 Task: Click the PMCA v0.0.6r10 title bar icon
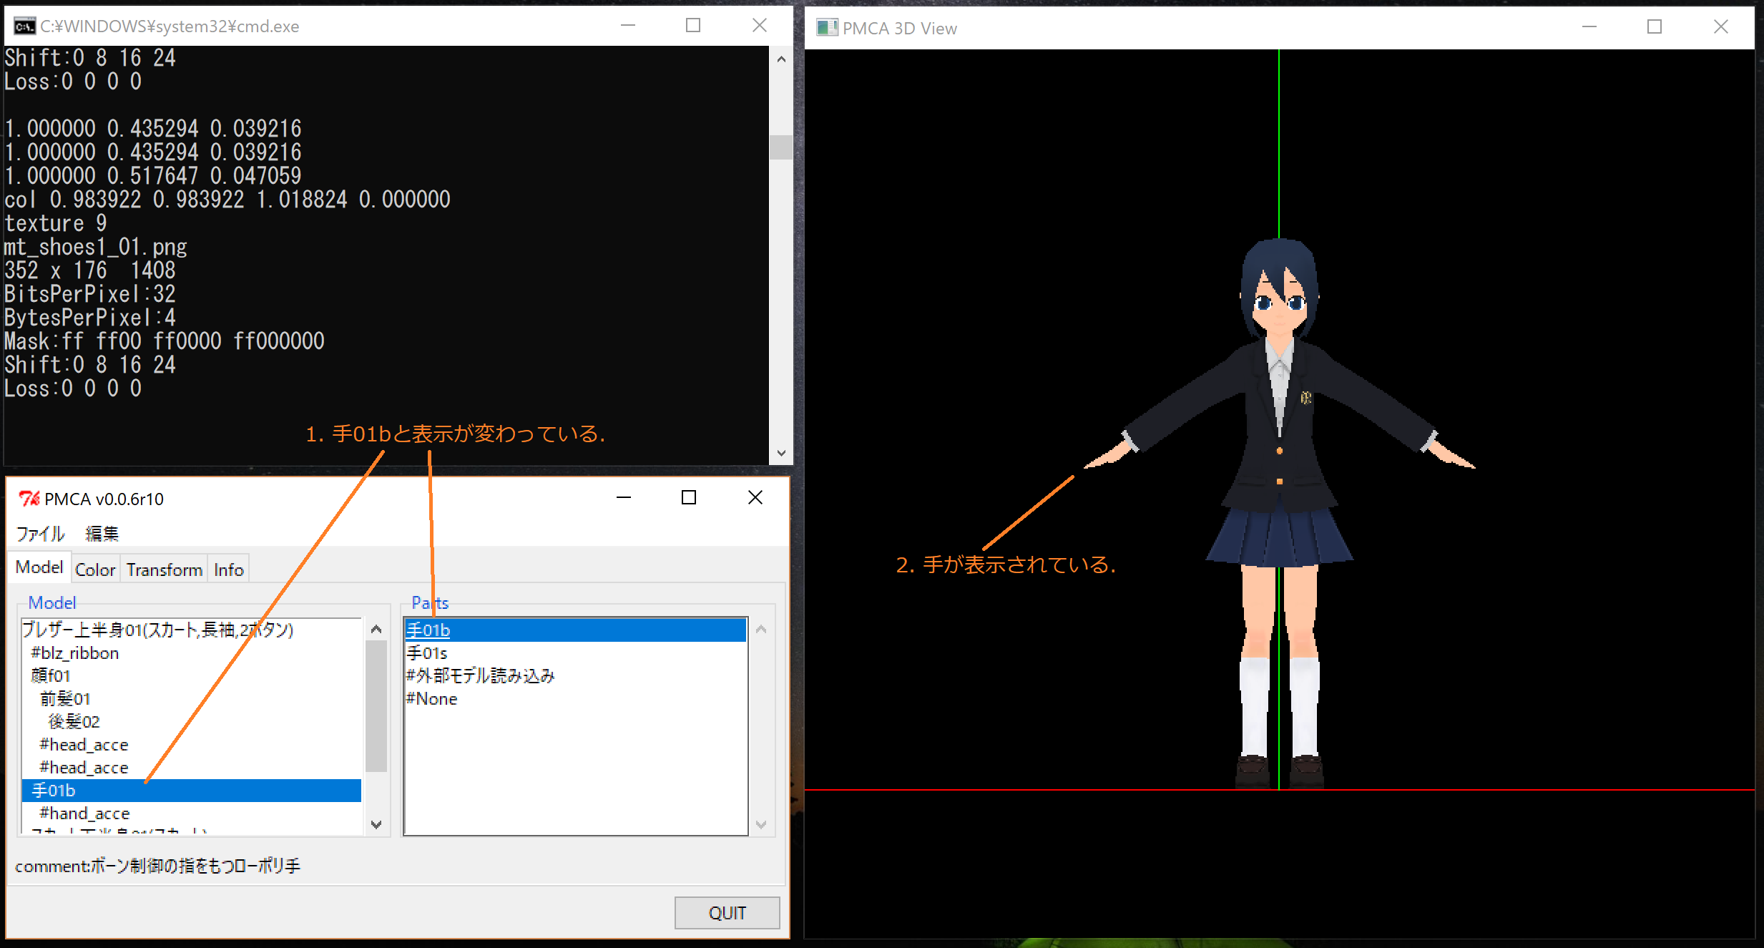pyautogui.click(x=29, y=499)
